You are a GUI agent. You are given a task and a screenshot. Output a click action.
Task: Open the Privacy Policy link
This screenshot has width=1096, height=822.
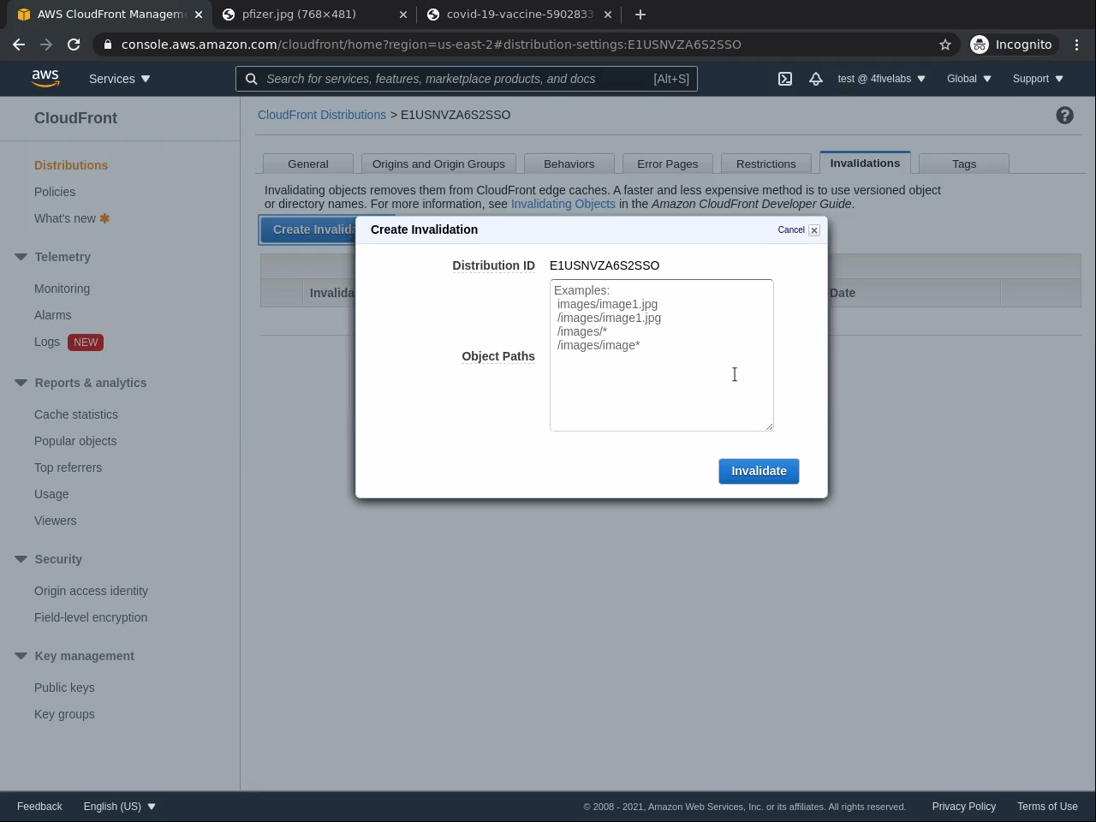click(964, 807)
